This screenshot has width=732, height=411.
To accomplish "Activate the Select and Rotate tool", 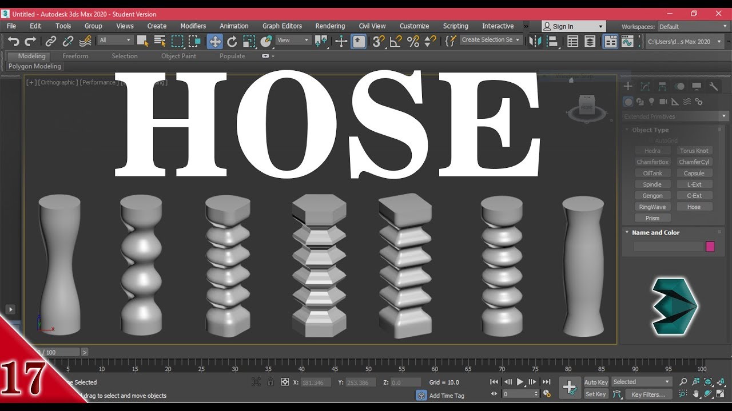I will coord(232,41).
